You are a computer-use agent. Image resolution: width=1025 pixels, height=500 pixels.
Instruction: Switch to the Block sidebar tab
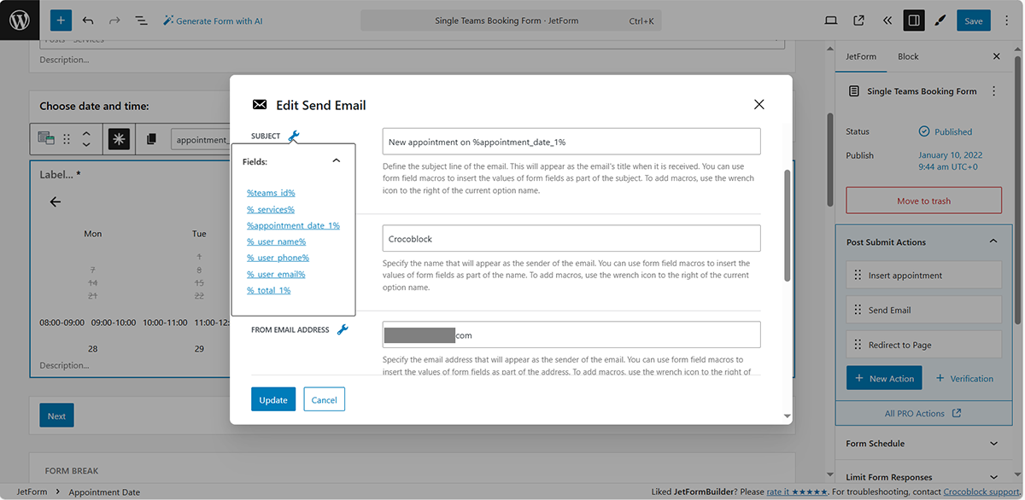908,56
